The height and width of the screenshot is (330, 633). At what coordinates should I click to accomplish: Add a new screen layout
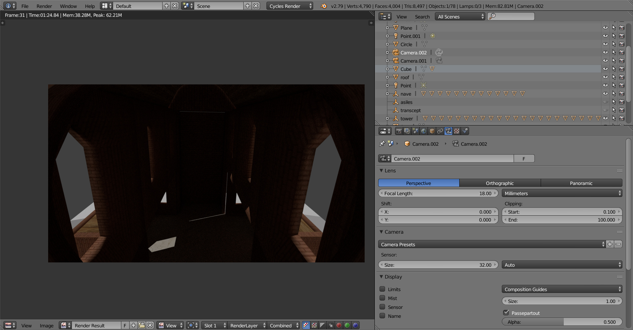coord(166,6)
